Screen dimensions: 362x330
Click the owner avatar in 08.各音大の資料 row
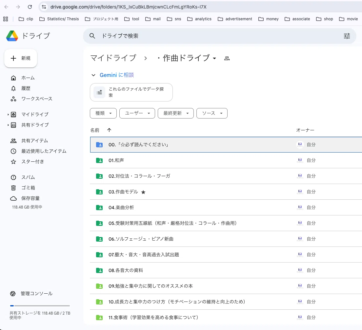click(300, 270)
